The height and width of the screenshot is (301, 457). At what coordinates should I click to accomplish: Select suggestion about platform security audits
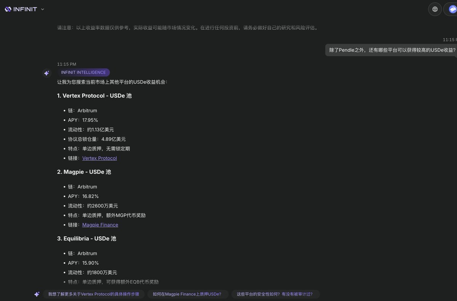[275, 294]
